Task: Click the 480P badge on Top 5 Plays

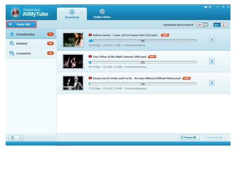Action: [152, 57]
